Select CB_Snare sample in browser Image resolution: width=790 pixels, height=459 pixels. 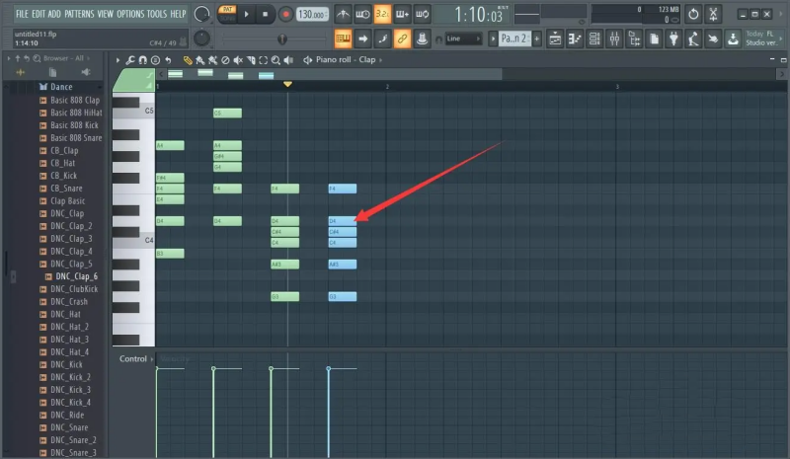point(66,188)
